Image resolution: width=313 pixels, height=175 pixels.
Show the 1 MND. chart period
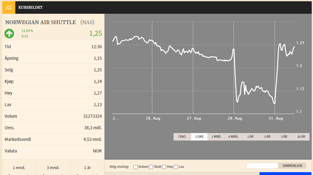(216, 136)
